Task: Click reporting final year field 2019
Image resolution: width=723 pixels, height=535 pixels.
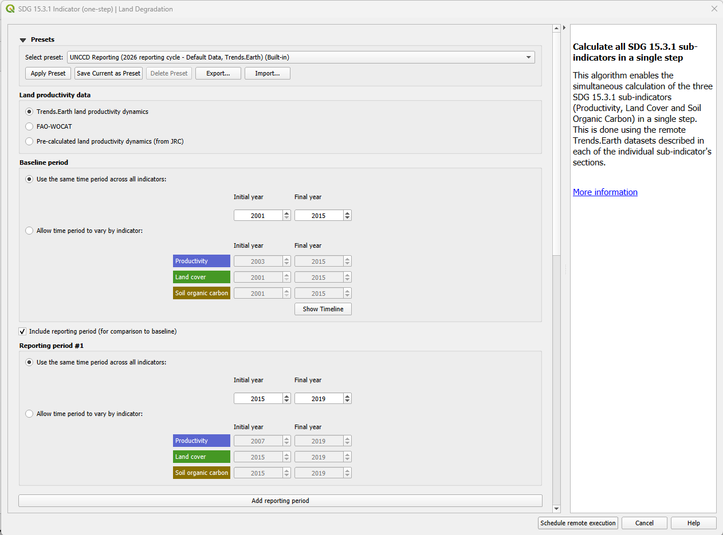Action: pos(319,399)
